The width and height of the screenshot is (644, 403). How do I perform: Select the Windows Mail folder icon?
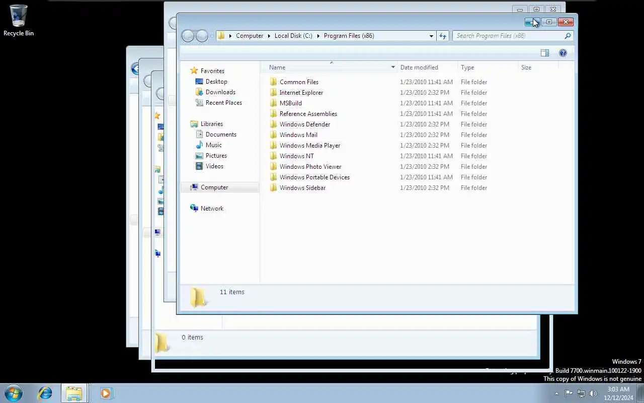(273, 135)
